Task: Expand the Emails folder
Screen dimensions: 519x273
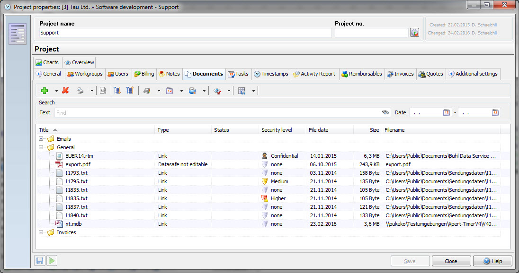Action: (41, 139)
